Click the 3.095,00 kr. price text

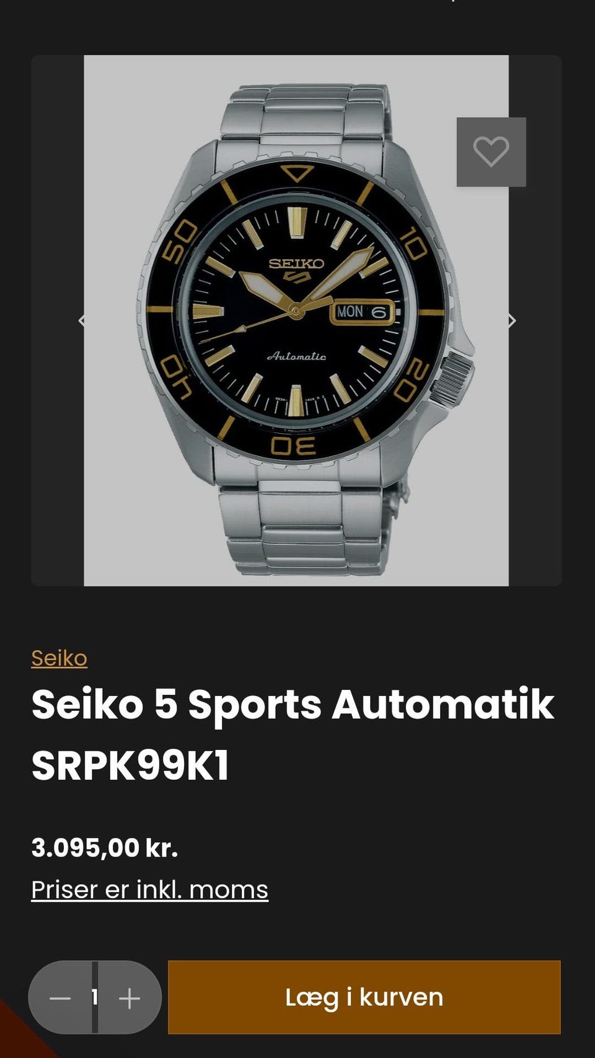pos(105,847)
